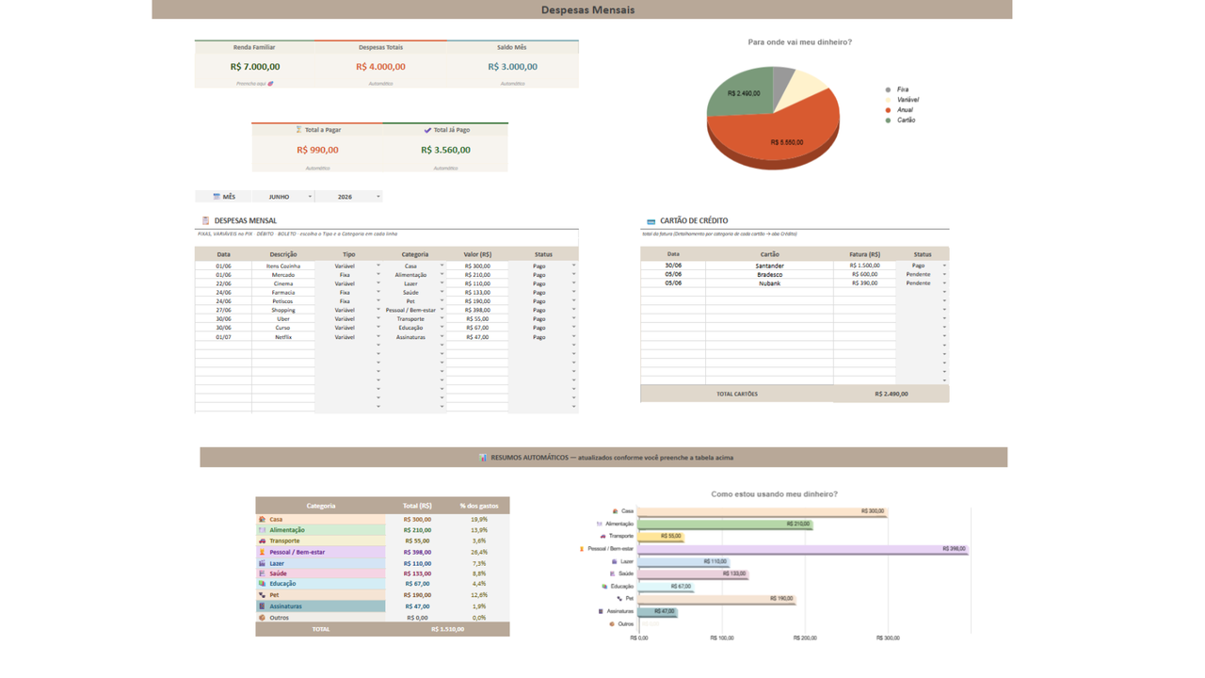The image size is (1205, 678).
Task: Open the JUNHO month dropdown
Action: (310, 197)
